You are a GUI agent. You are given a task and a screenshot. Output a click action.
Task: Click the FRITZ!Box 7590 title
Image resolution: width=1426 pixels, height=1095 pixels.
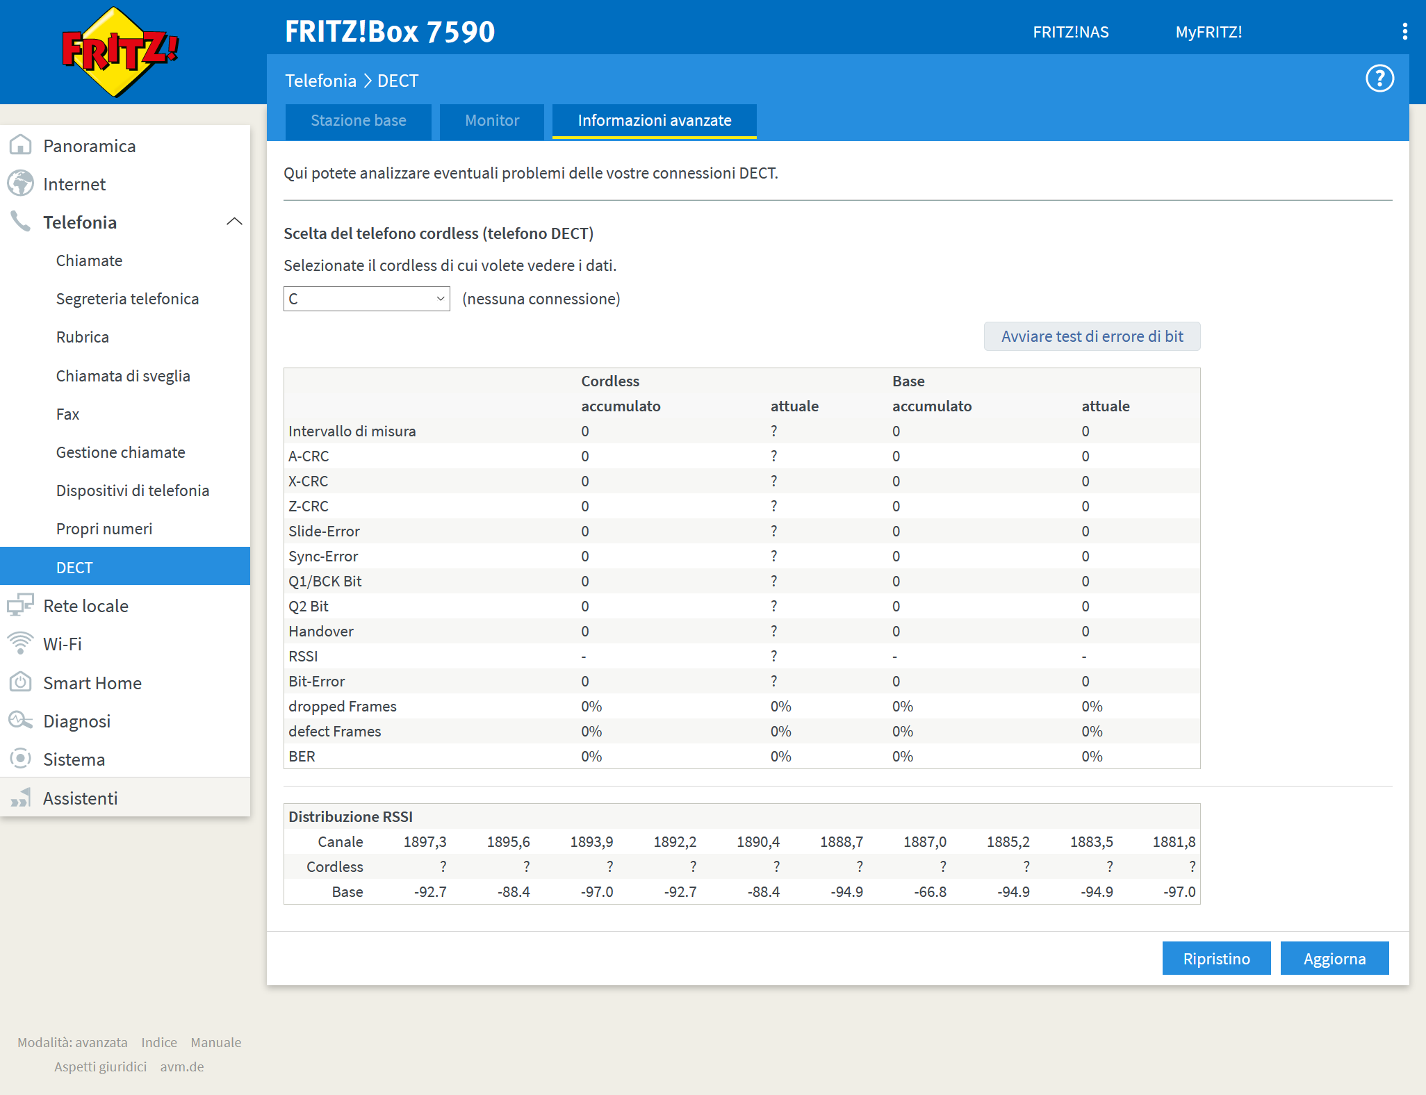tap(390, 31)
